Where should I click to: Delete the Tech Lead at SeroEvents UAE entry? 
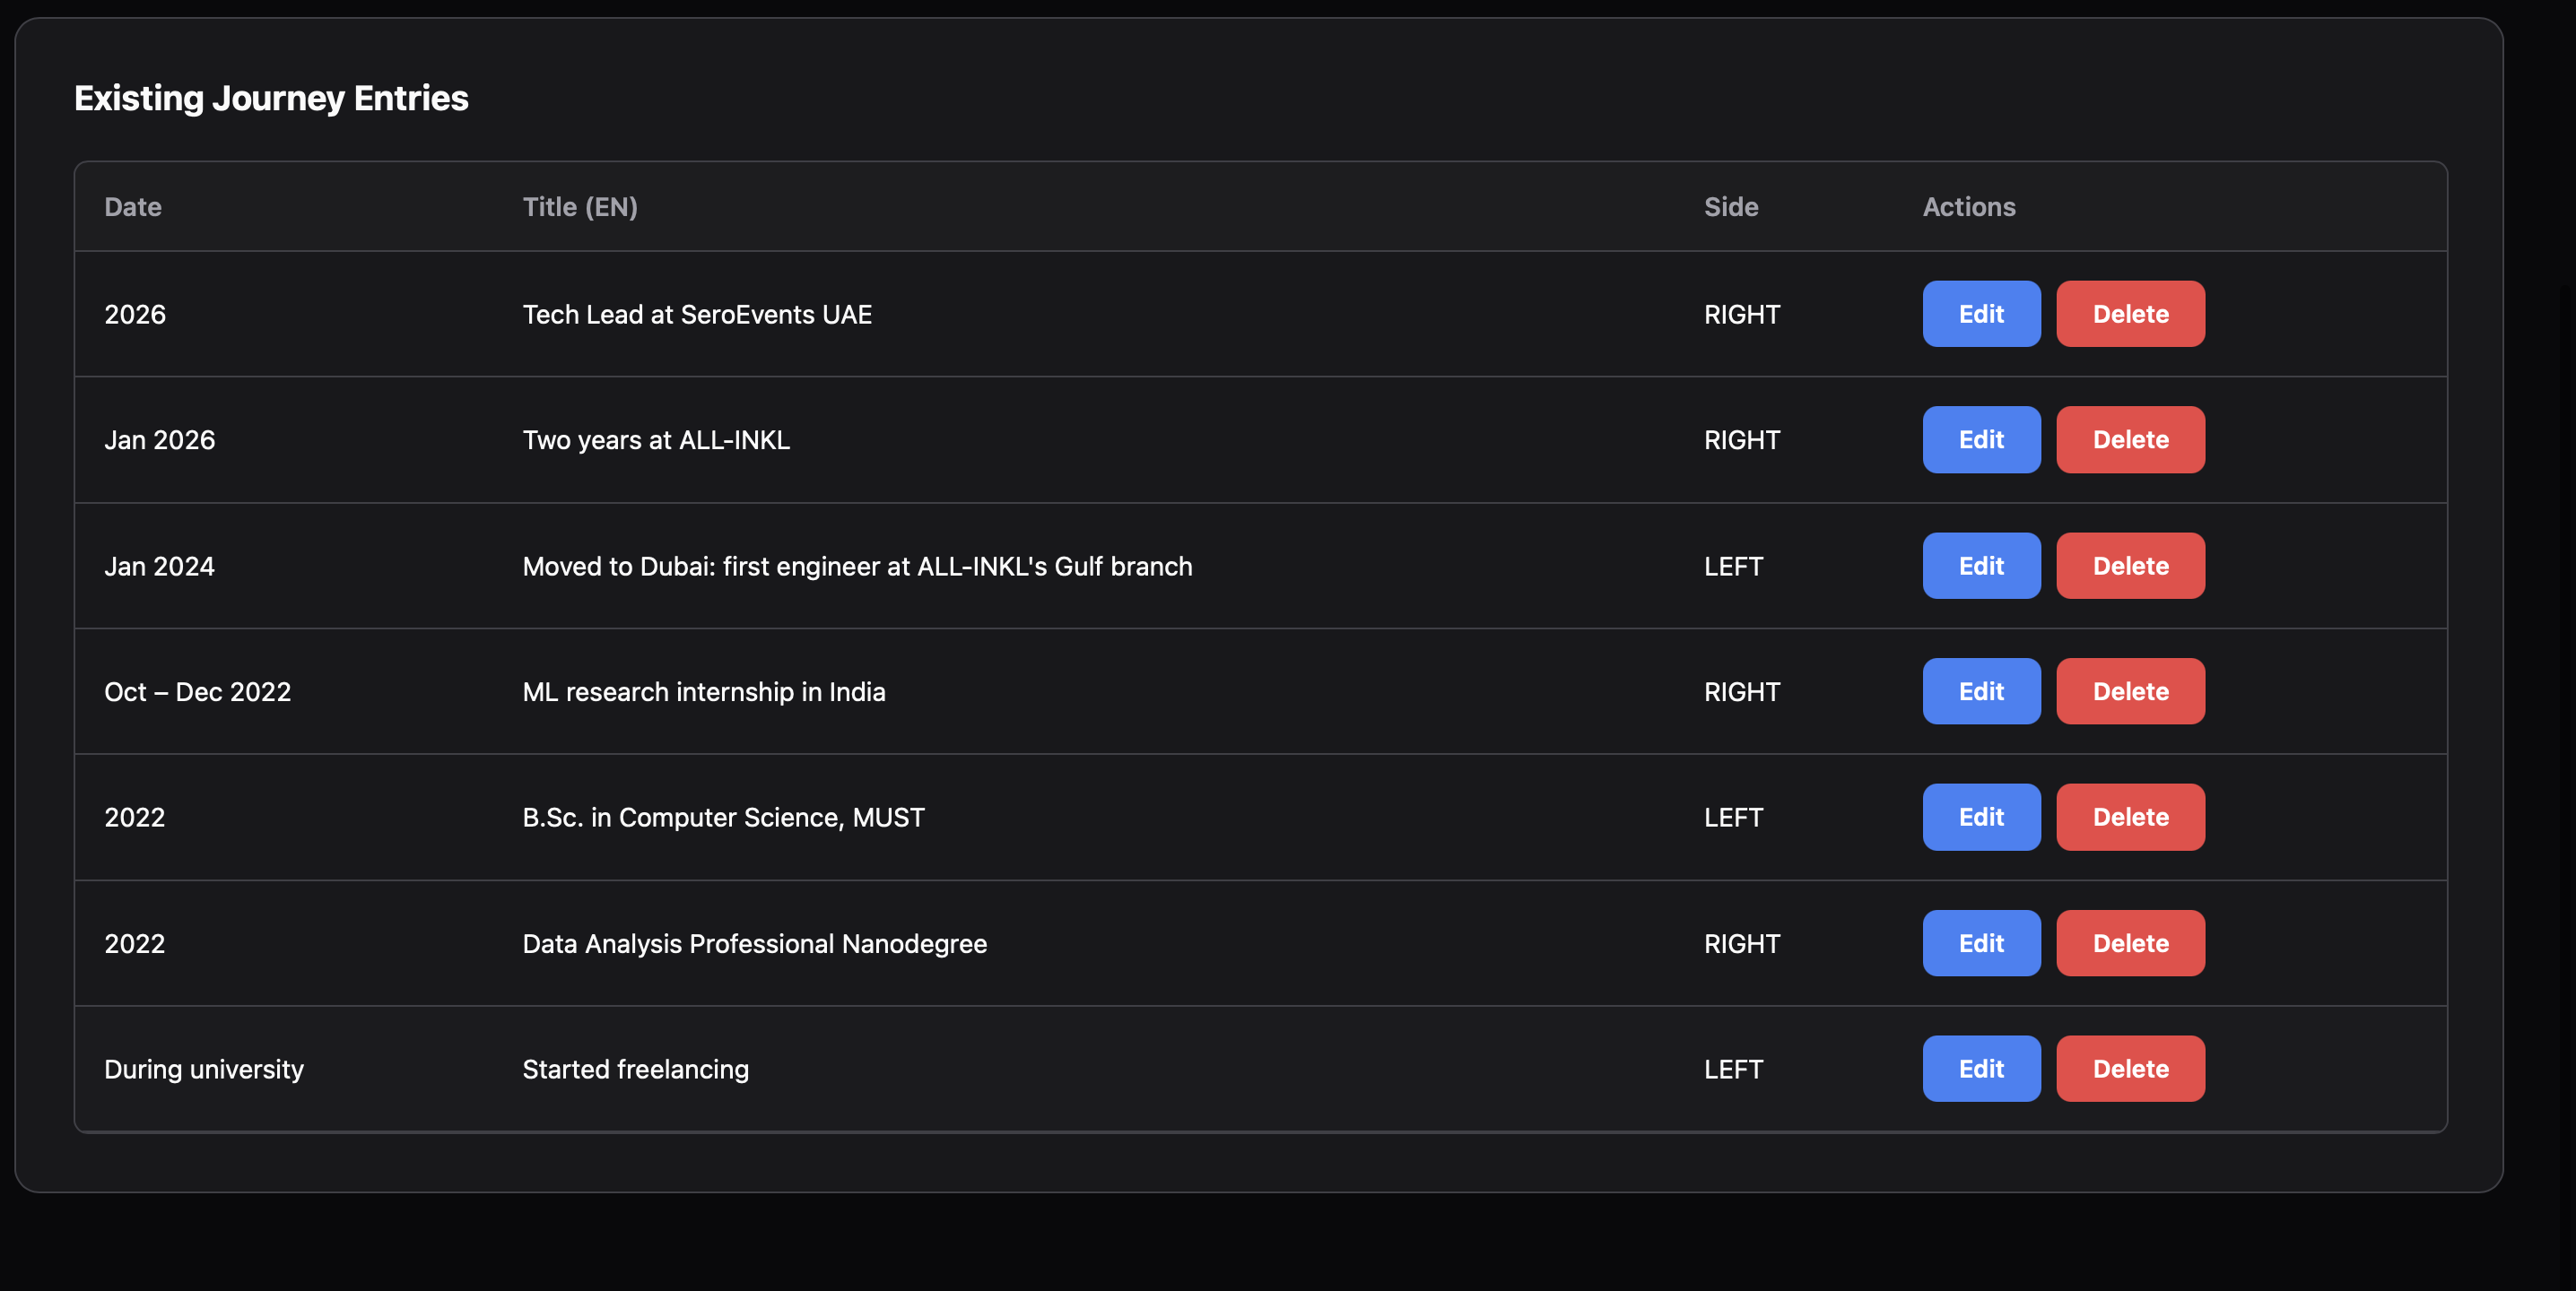click(2130, 314)
